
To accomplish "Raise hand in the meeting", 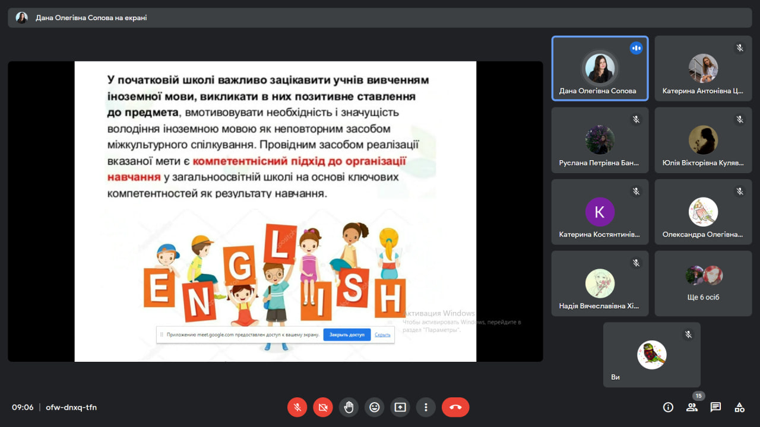I will [349, 407].
